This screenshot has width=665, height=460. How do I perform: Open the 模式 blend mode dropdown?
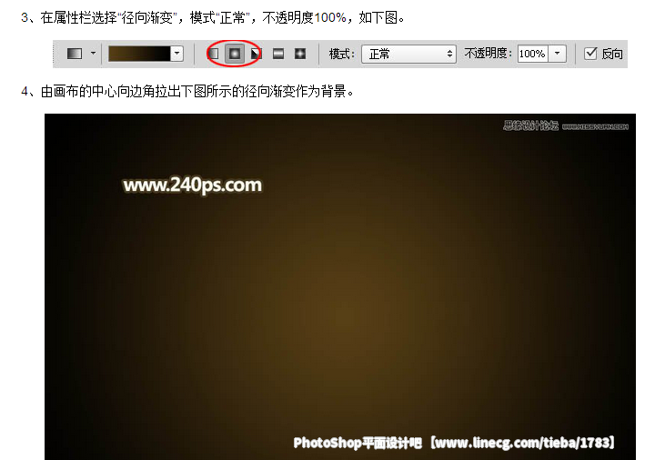point(408,54)
